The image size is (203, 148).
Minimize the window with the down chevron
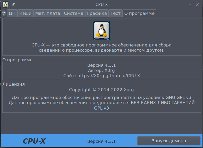[x=190, y=4]
